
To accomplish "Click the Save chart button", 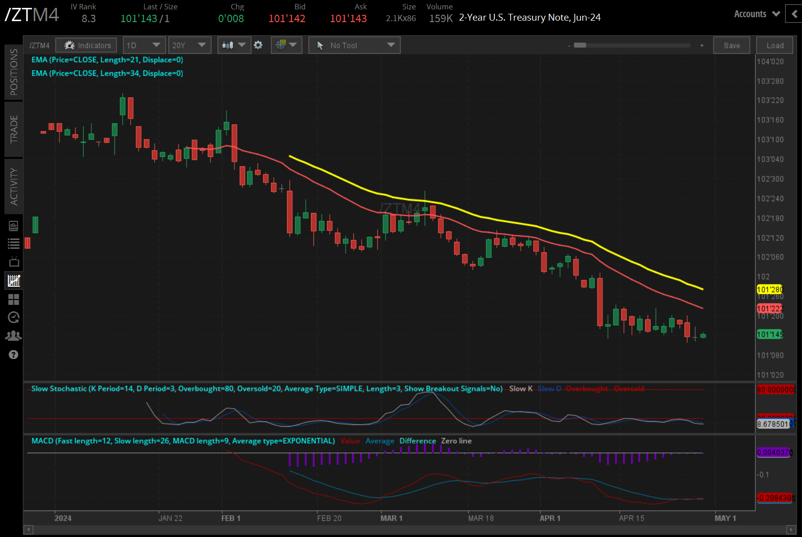I will [x=731, y=45].
